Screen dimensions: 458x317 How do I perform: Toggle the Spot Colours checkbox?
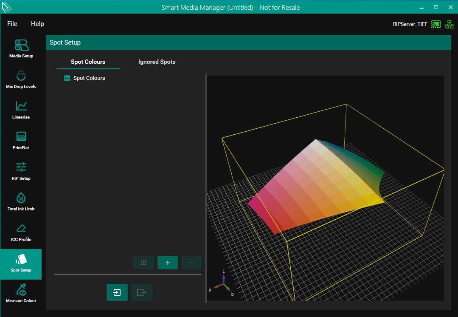pyautogui.click(x=67, y=78)
